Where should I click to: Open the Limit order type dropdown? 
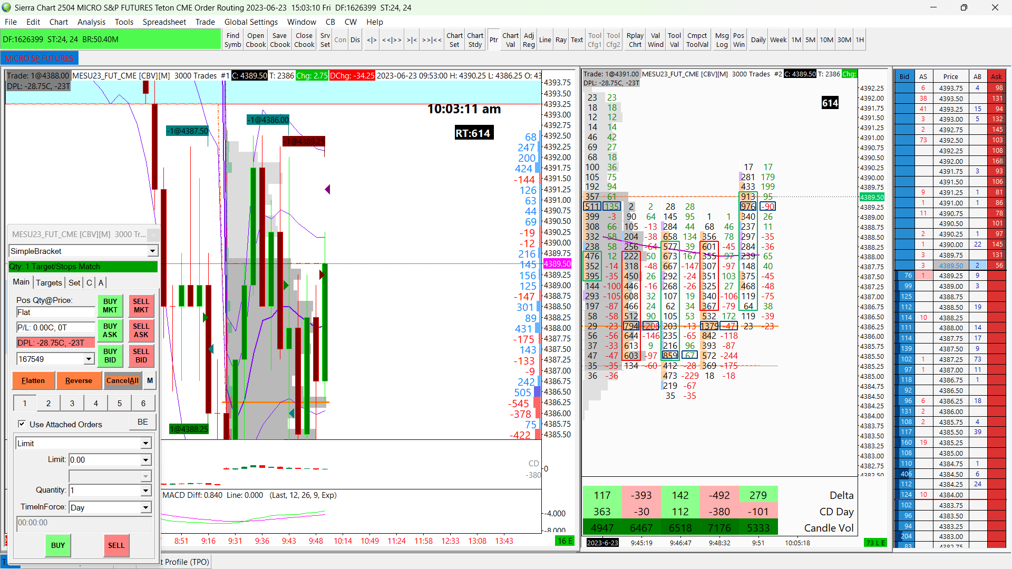[x=145, y=444]
